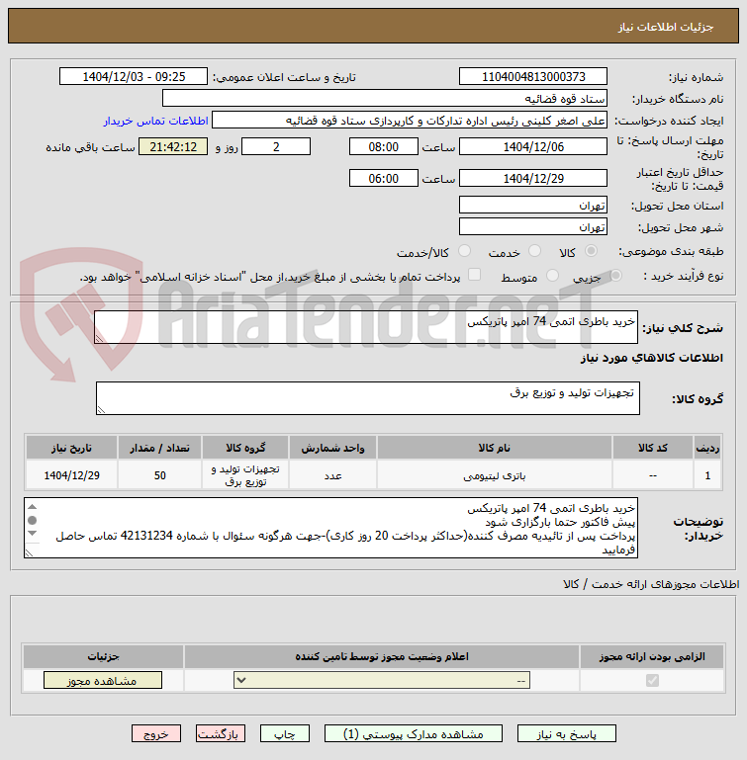Click the resize grip of شرح کلی نیاز

[100, 339]
